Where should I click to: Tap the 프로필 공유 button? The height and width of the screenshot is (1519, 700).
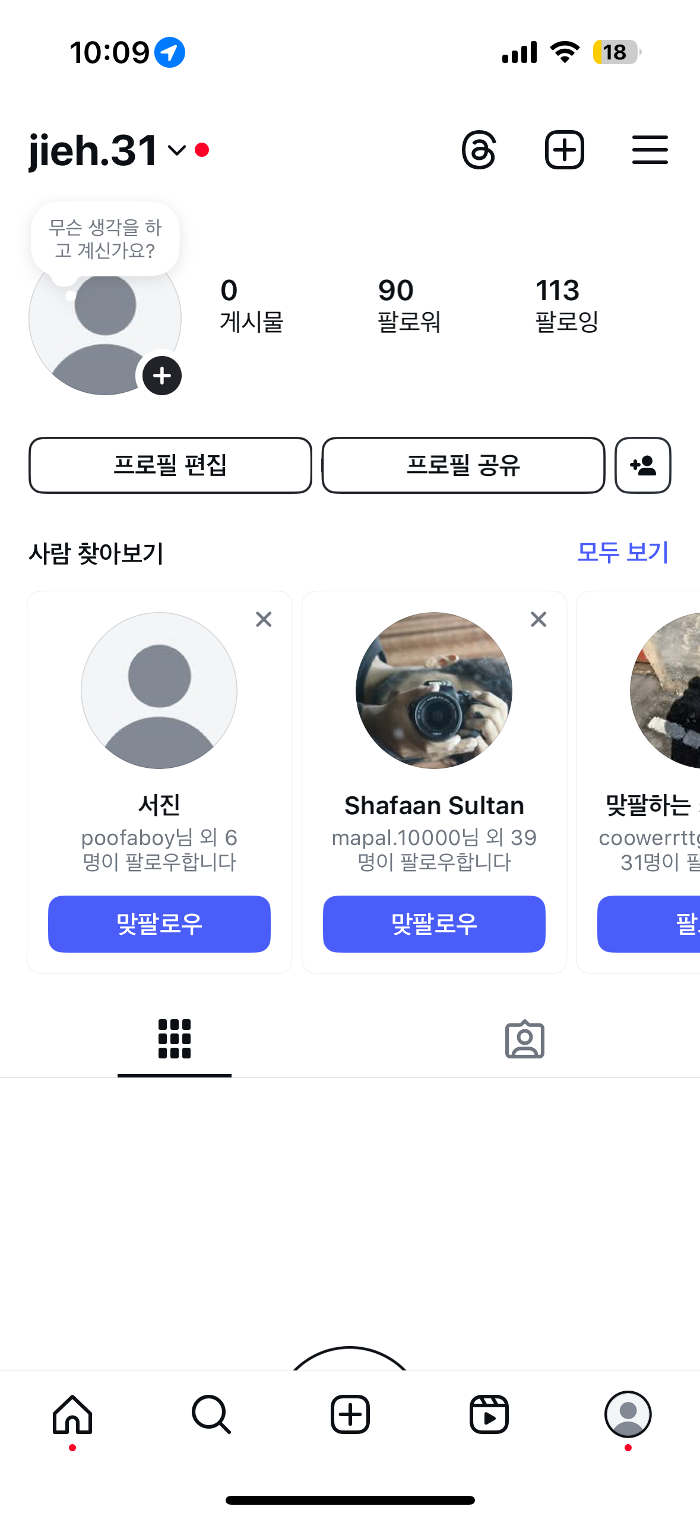point(463,465)
